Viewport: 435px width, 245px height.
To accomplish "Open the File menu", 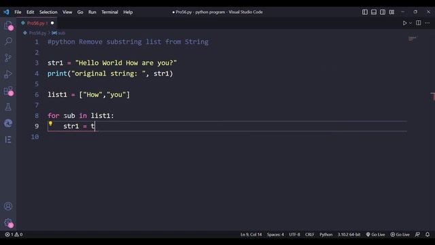I will point(18,12).
